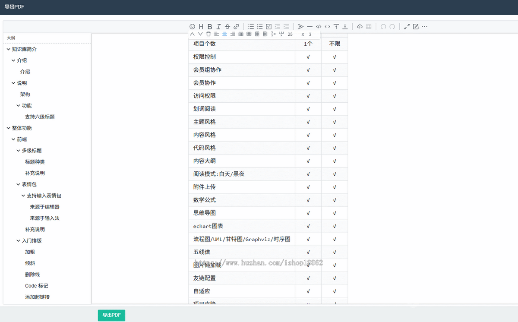Viewport: 518px width, 322px height.
Task: Insert a blockquote with the arrow icon
Action: click(301, 26)
